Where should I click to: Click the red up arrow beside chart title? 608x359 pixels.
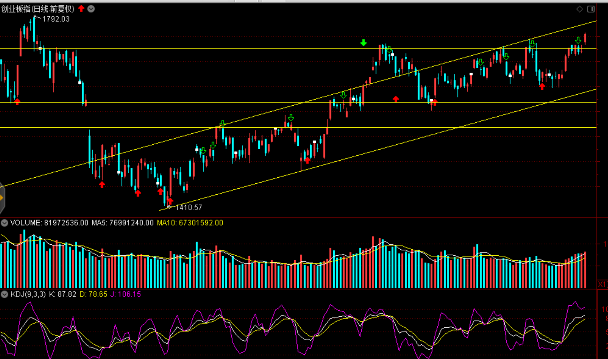tap(81, 9)
